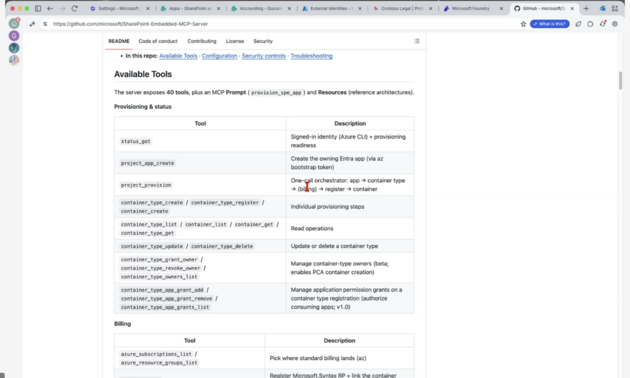This screenshot has width=630, height=378.
Task: Click the page vertical scrollbar thumb
Action: click(x=620, y=81)
